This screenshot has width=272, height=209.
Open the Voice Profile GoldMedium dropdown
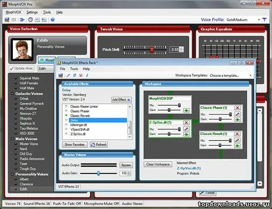259,20
